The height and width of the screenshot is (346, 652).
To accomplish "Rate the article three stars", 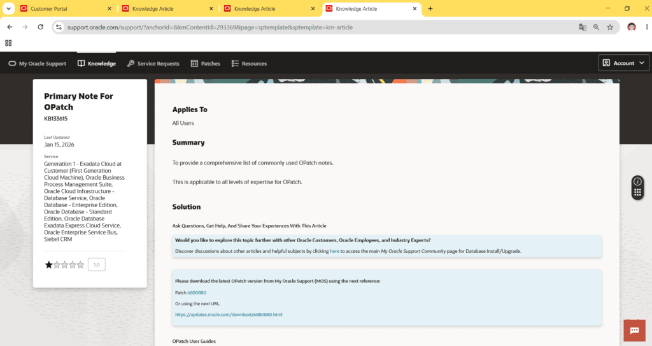I will [x=64, y=265].
